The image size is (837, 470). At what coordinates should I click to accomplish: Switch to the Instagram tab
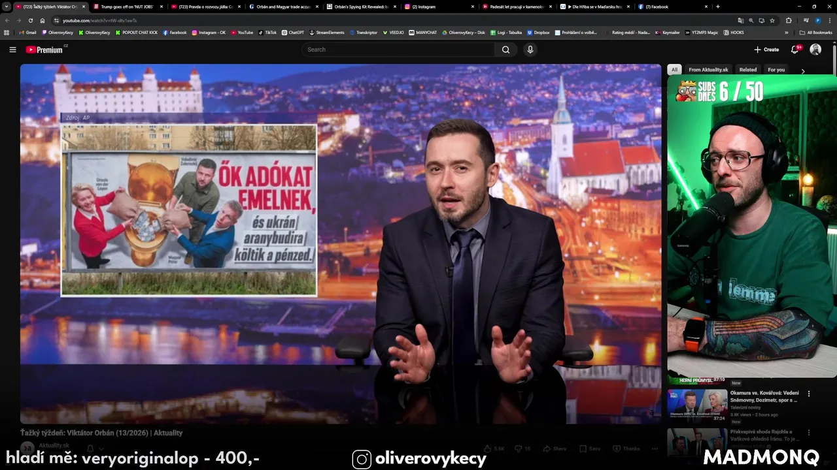tap(439, 7)
